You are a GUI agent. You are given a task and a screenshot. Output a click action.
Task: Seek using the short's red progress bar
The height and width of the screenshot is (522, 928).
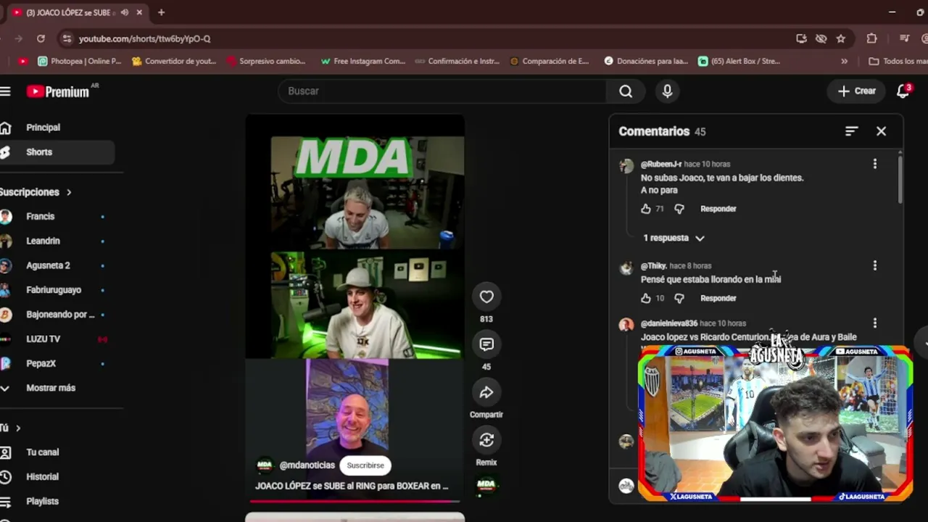tap(355, 500)
